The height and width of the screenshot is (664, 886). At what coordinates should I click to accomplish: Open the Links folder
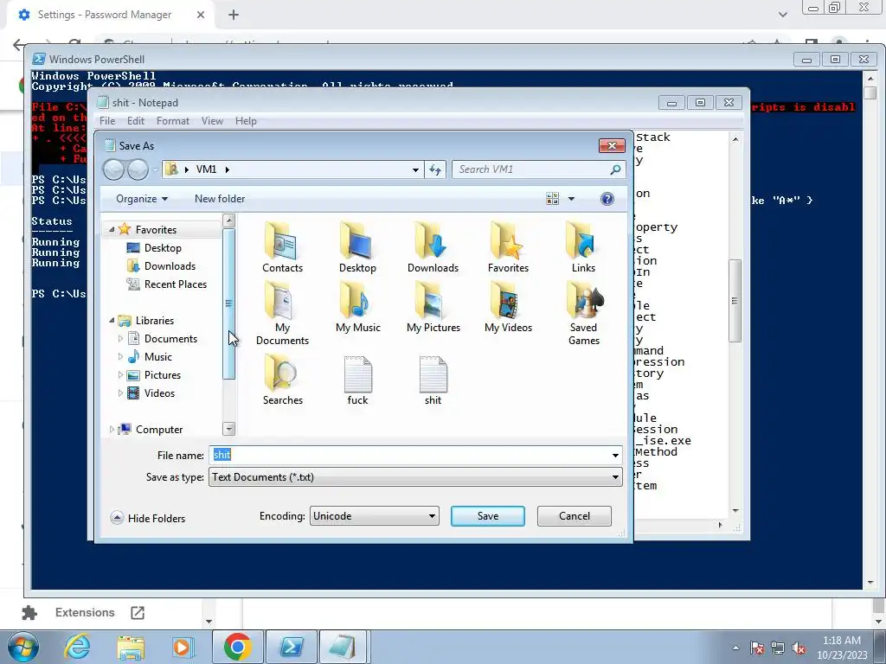point(583,246)
